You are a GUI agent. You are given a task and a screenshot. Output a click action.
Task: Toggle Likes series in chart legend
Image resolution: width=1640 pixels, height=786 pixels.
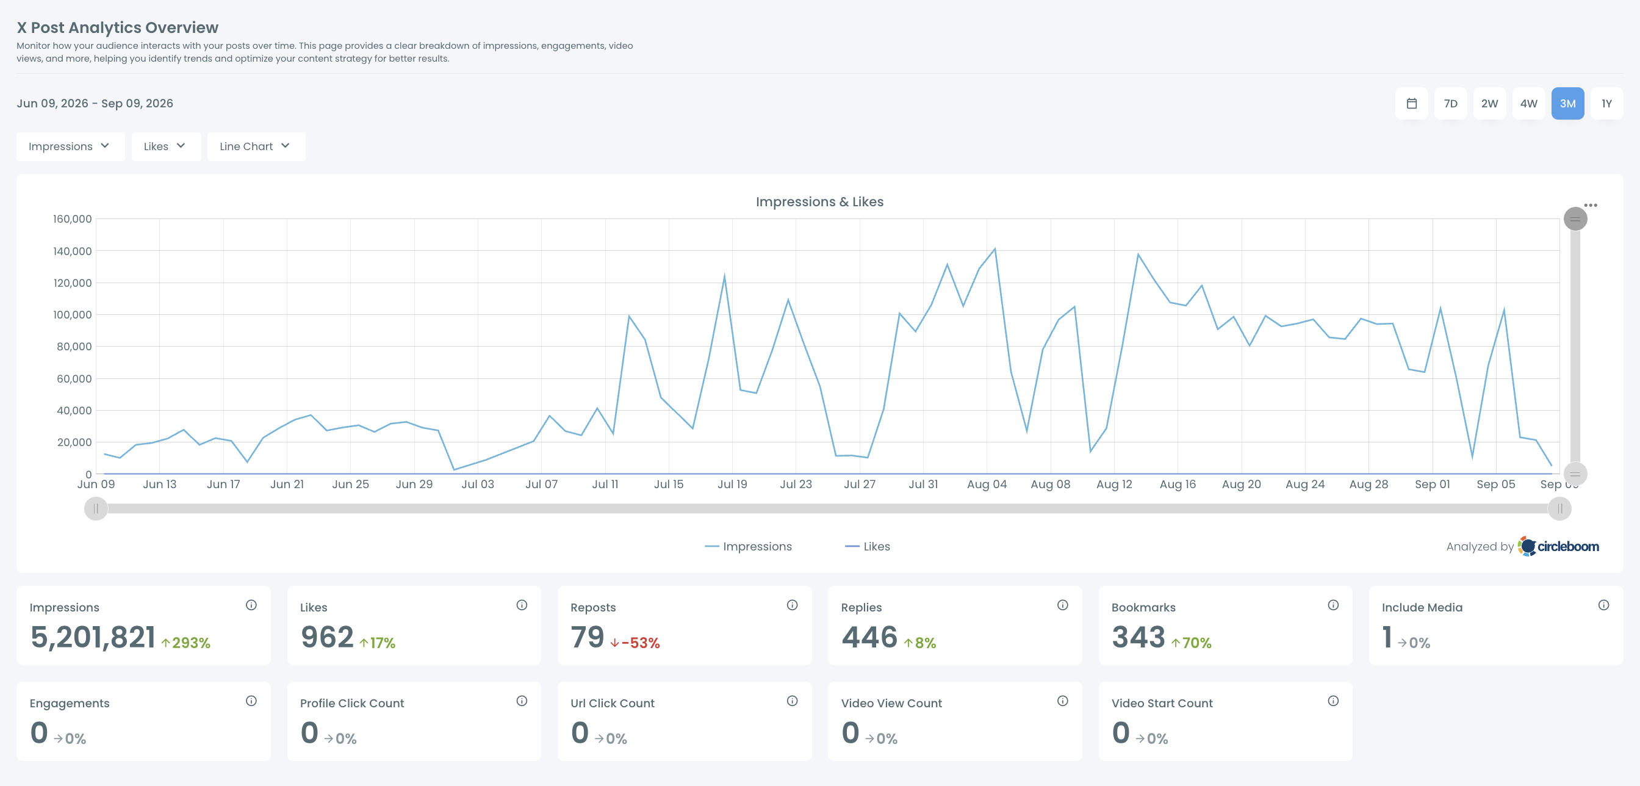click(x=867, y=547)
